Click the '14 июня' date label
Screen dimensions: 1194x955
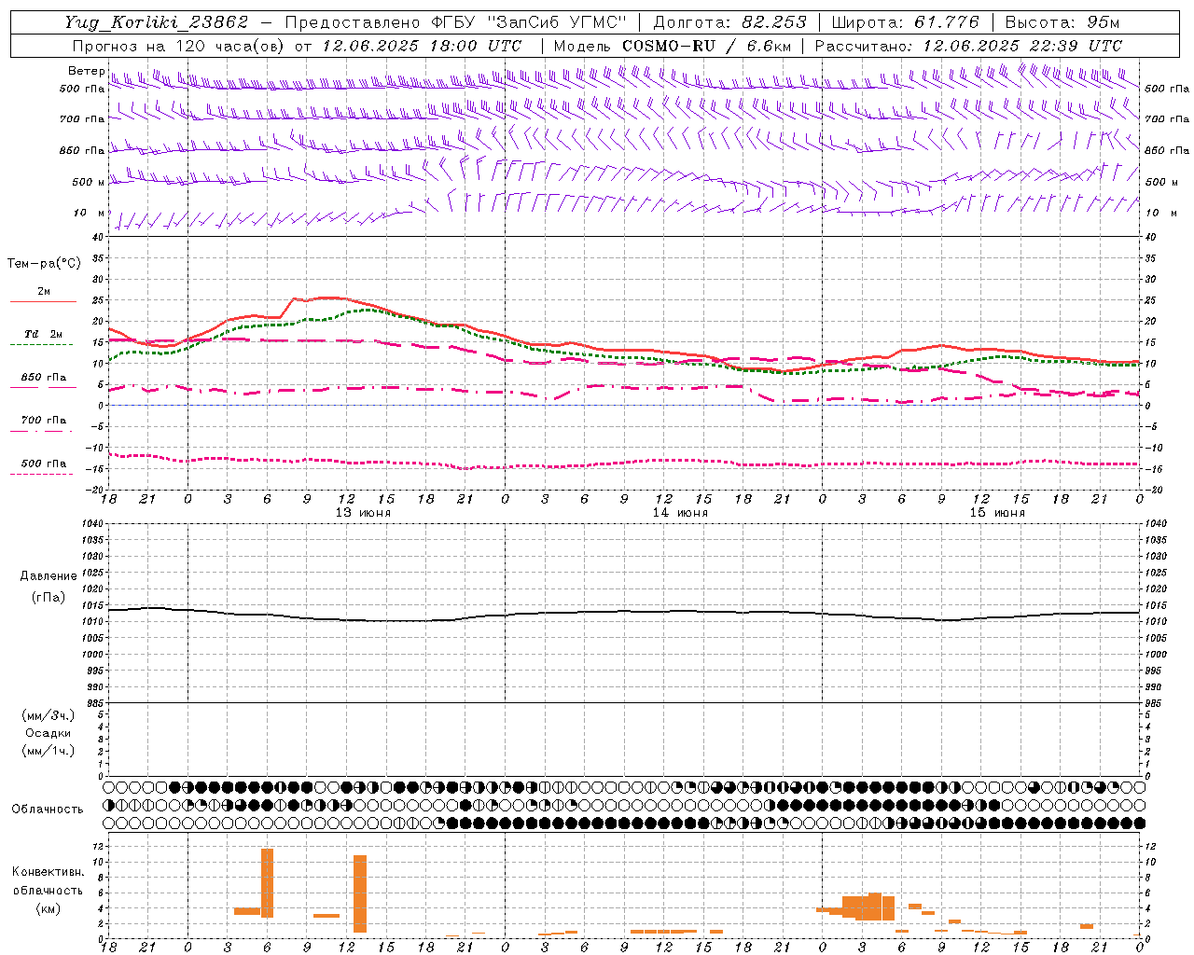tap(680, 513)
